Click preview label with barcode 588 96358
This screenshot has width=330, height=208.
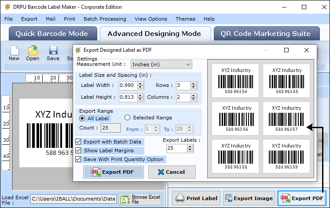click(x=235, y=156)
